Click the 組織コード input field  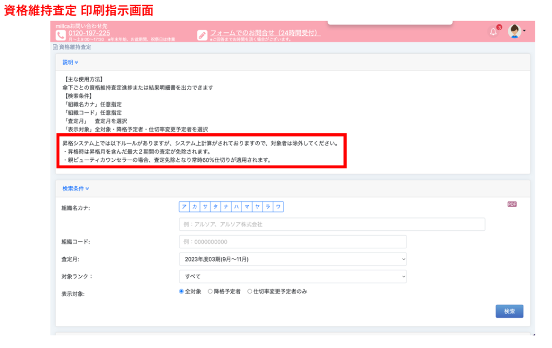[292, 242]
